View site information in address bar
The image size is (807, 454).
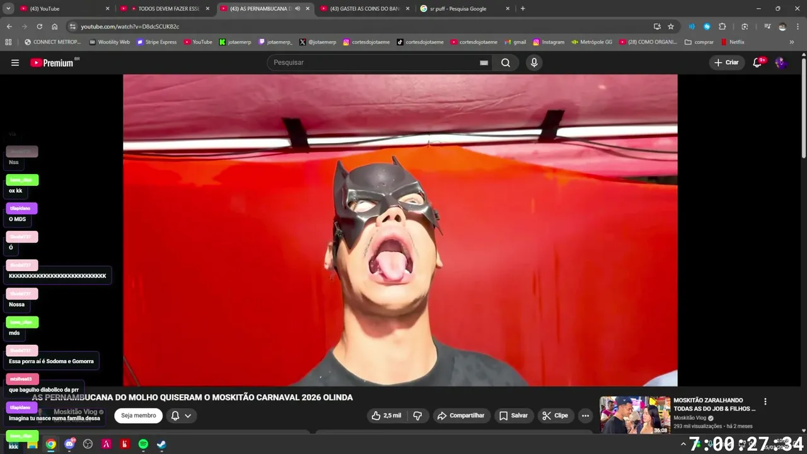[73, 26]
